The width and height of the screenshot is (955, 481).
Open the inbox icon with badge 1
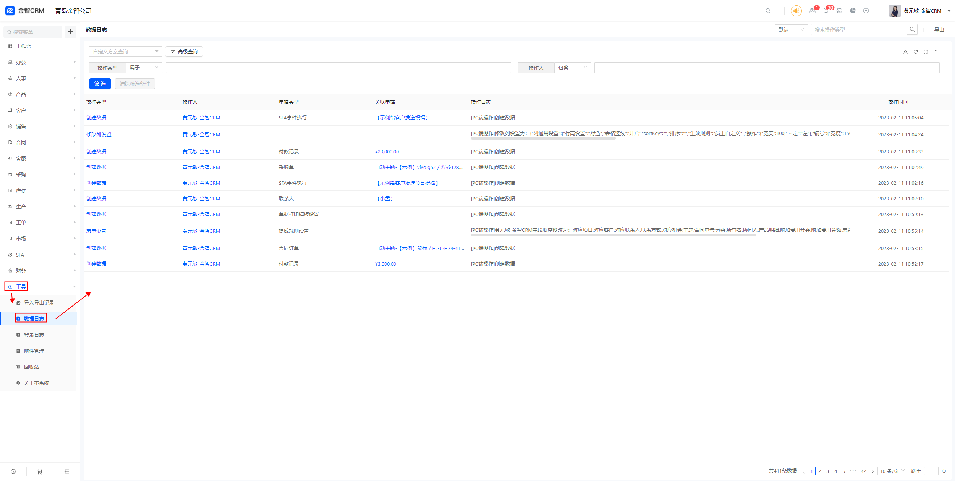pyautogui.click(x=813, y=11)
